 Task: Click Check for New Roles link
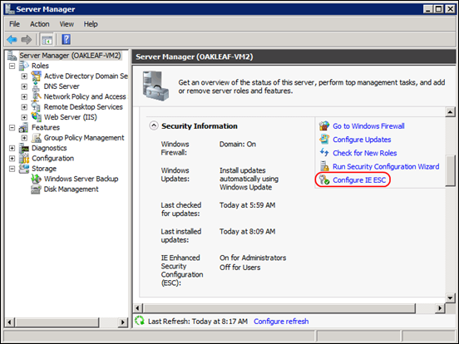pyautogui.click(x=365, y=153)
